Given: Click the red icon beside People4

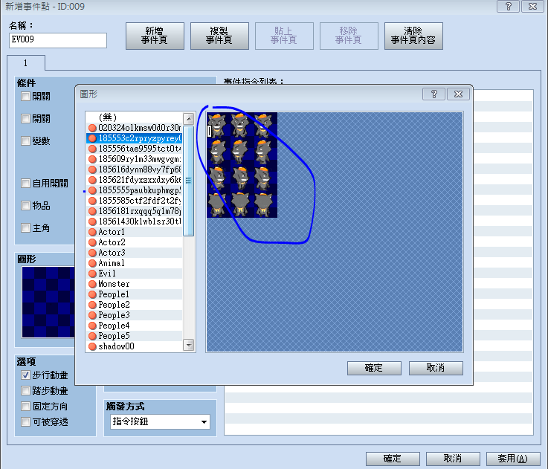Looking at the screenshot, I should coord(92,326).
